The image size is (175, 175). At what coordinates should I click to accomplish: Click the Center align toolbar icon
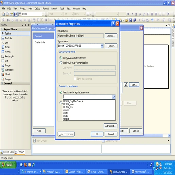point(152,14)
